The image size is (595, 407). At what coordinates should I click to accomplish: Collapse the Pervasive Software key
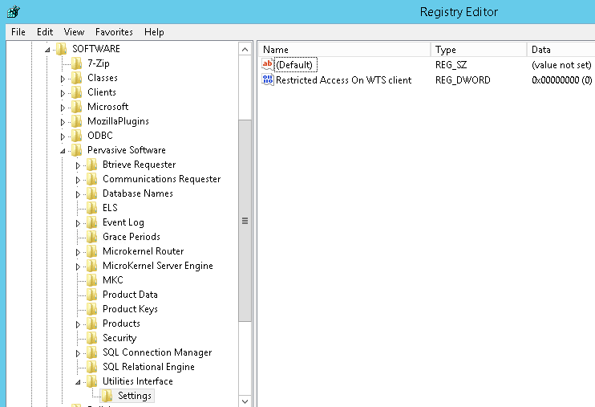click(63, 151)
